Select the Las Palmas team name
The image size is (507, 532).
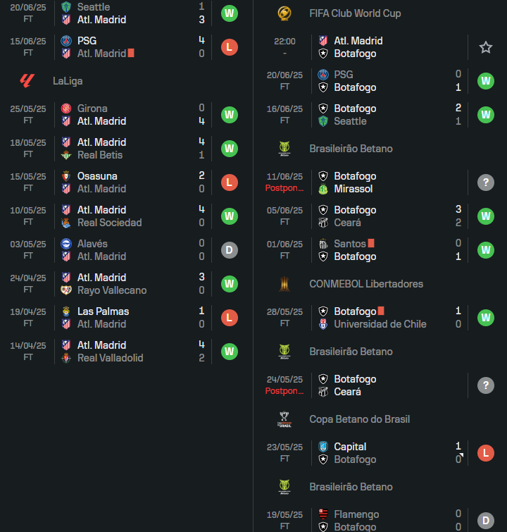[103, 311]
